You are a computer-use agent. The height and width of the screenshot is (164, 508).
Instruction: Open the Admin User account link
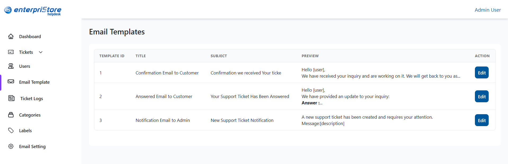pyautogui.click(x=488, y=10)
